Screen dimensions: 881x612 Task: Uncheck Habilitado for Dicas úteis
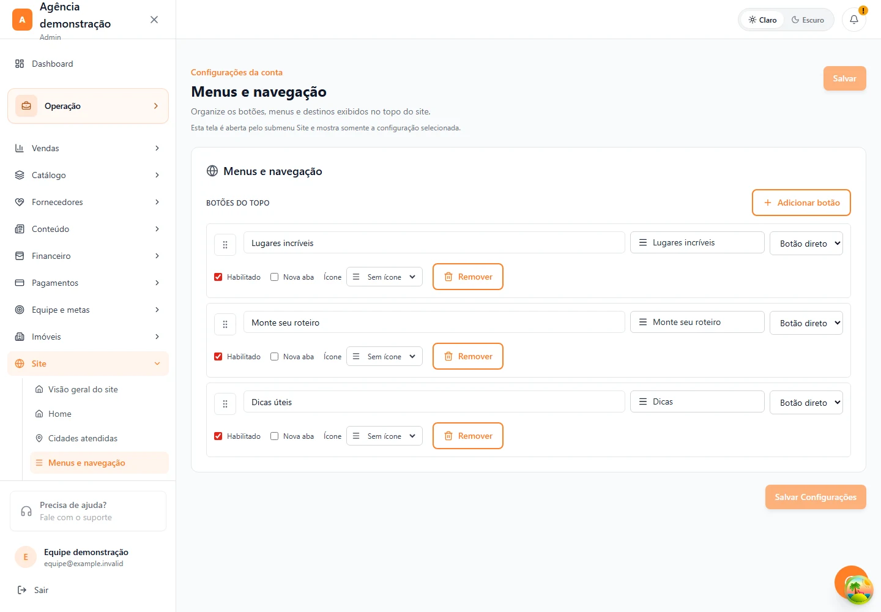pyautogui.click(x=218, y=436)
